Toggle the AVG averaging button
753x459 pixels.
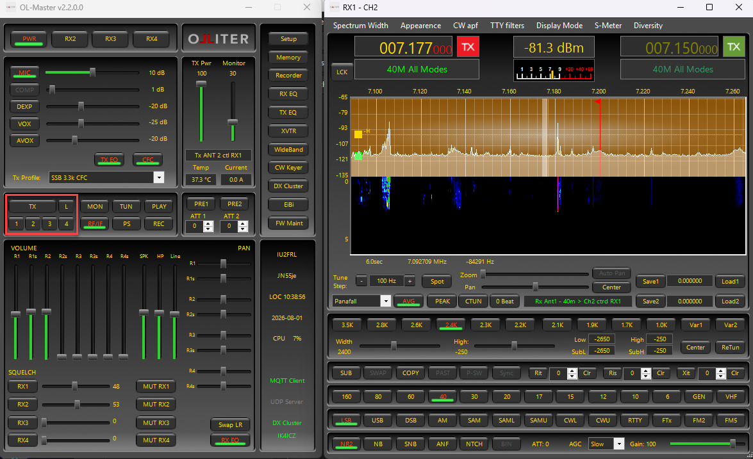409,302
